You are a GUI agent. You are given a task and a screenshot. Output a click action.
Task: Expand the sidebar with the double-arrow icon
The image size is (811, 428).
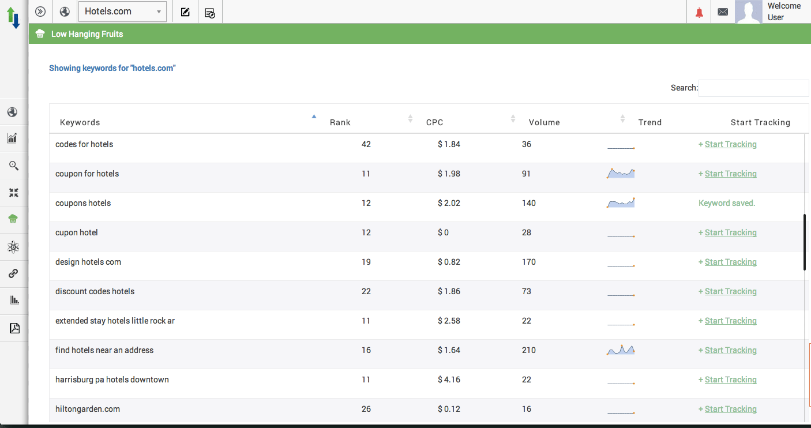tap(40, 12)
